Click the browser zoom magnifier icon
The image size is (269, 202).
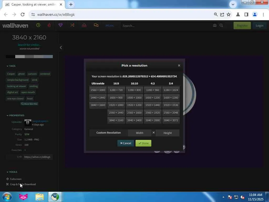pos(216,15)
